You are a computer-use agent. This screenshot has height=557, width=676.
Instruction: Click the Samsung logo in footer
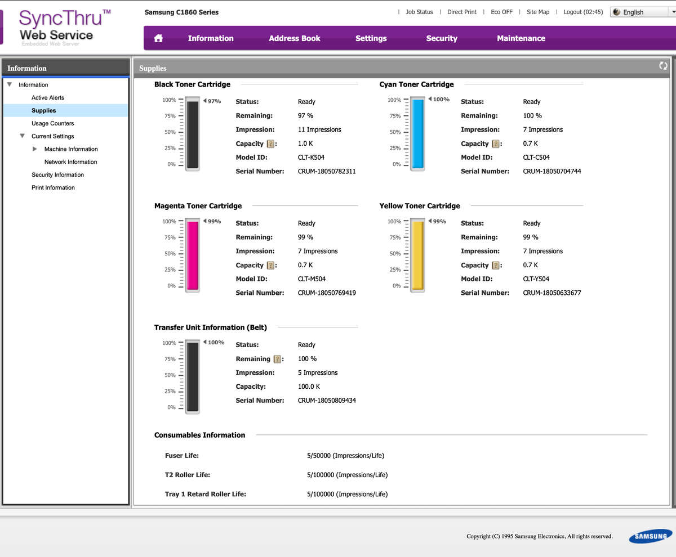click(650, 536)
